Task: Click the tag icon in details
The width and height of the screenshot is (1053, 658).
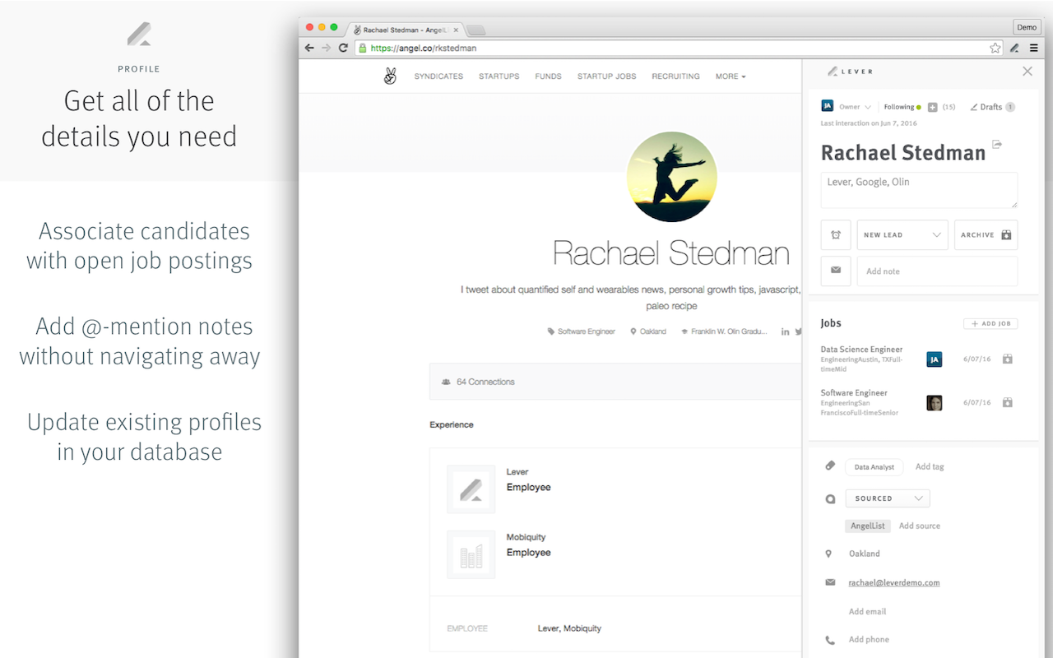Action: pos(830,466)
